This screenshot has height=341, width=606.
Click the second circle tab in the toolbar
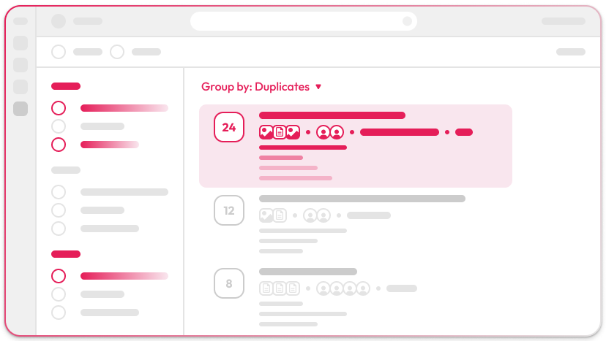[117, 52]
